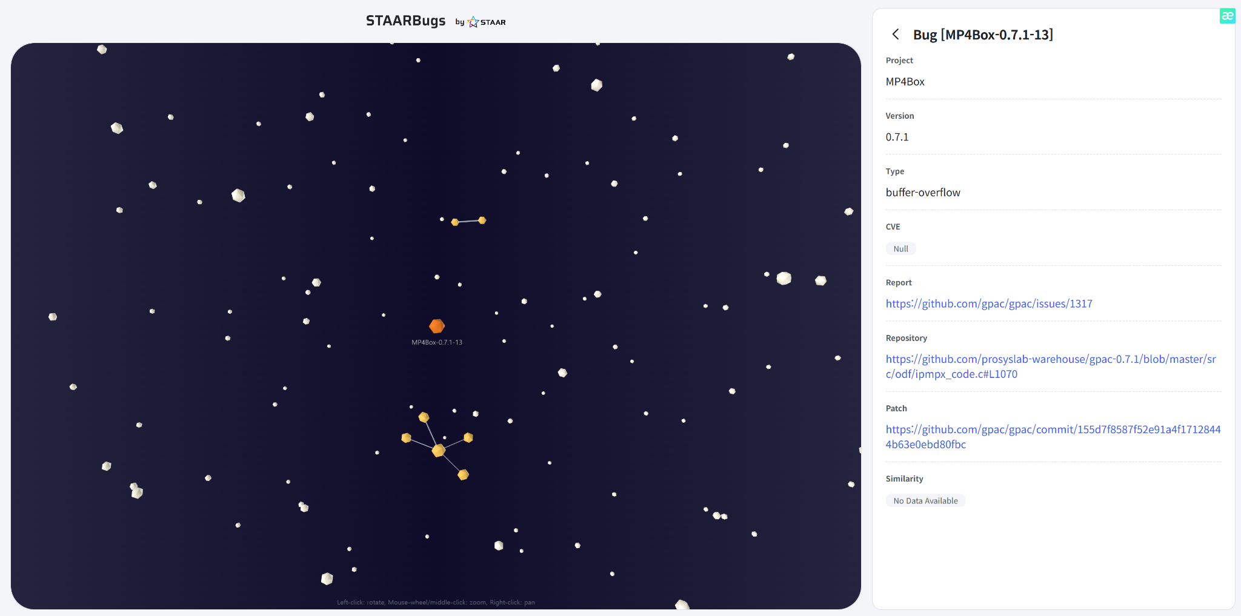Click the top node of the constellation cluster
The height and width of the screenshot is (616, 1241).
point(422,416)
